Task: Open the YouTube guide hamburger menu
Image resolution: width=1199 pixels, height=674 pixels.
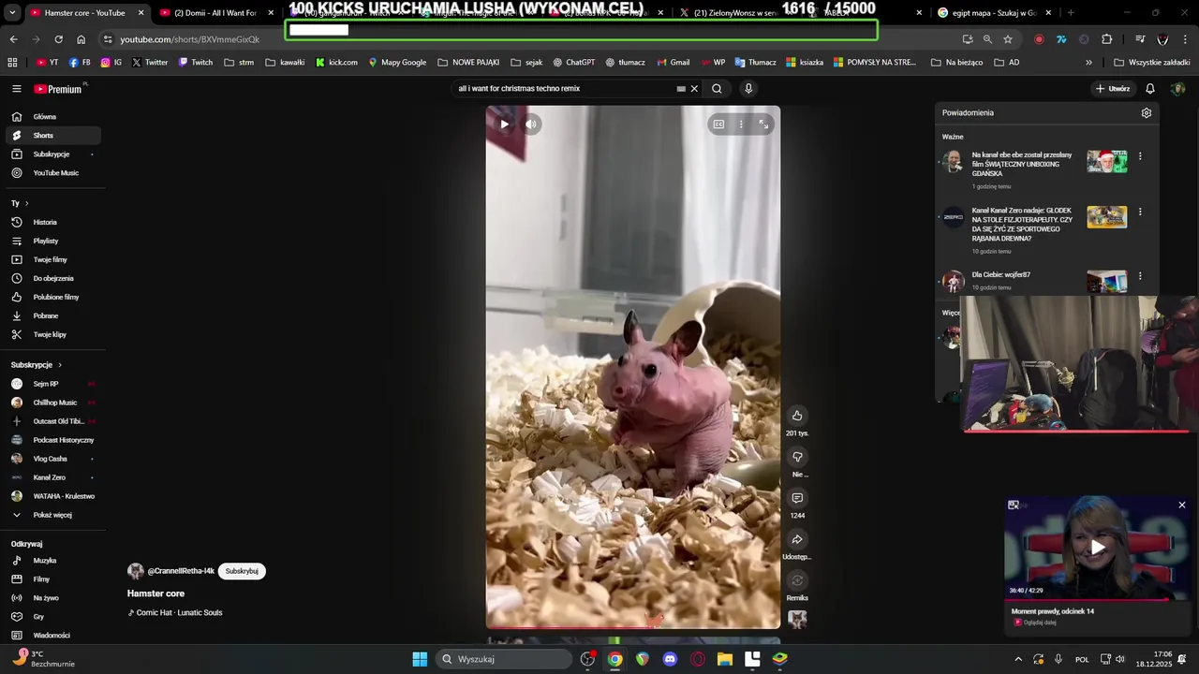Action: (x=16, y=89)
